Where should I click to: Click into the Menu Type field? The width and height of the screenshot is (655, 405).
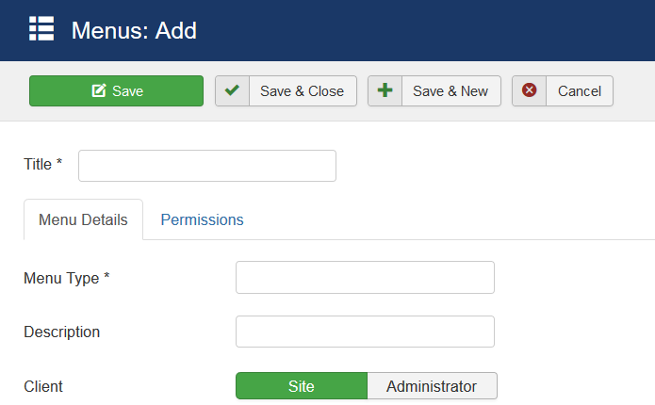point(365,278)
